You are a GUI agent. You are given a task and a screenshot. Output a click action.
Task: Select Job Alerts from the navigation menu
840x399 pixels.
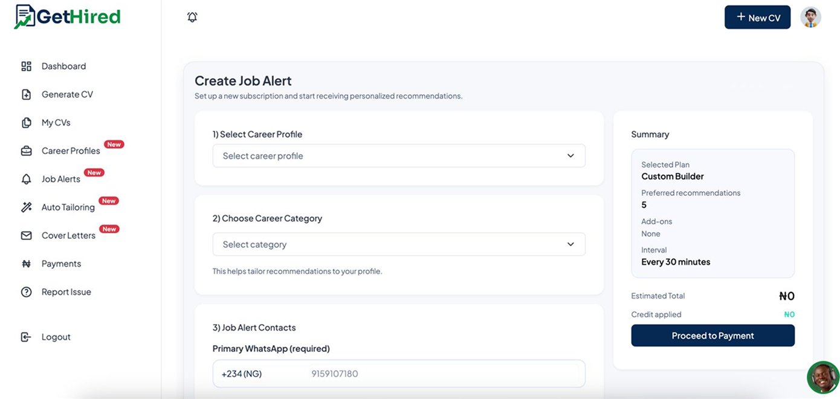(x=60, y=178)
